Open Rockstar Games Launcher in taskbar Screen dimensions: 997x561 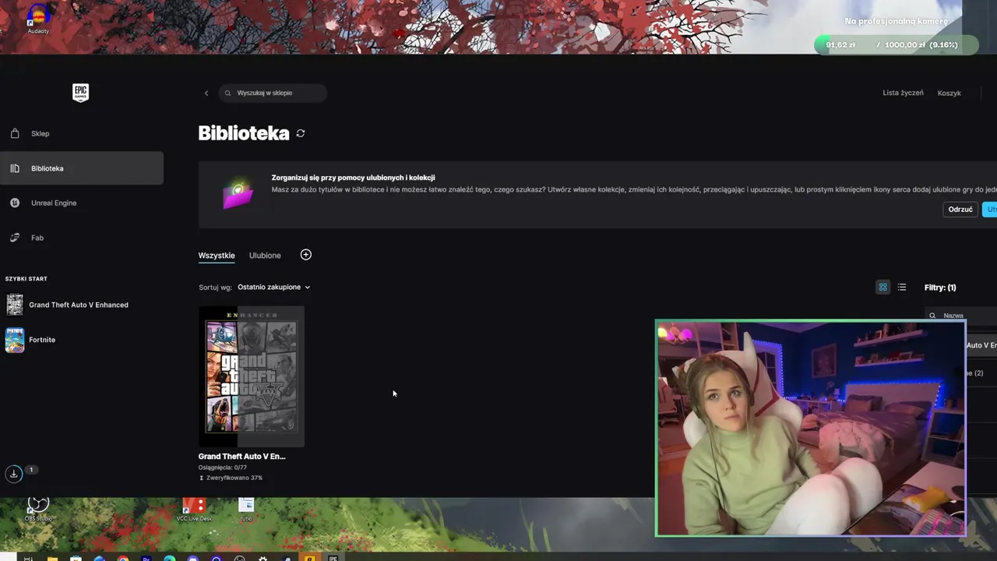click(x=309, y=557)
